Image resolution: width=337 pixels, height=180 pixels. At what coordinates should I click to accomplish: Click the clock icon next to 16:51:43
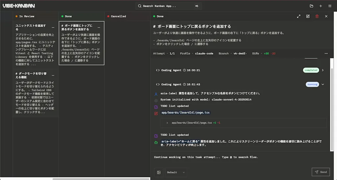pos(184,85)
